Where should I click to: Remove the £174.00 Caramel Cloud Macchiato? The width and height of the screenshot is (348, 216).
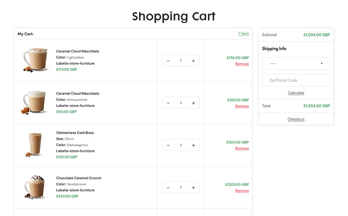[x=242, y=64]
